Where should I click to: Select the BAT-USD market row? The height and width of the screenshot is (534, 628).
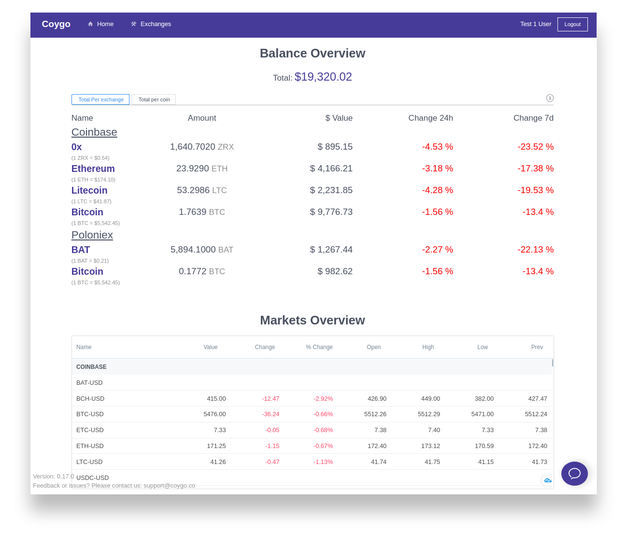tap(312, 383)
